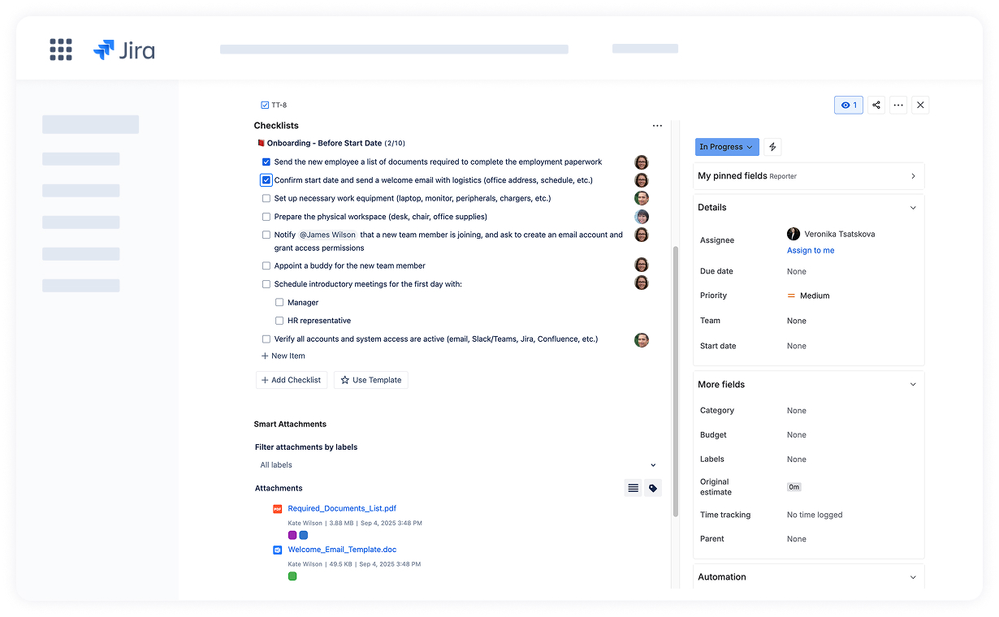Open the In Progress status dropdown
The width and height of the screenshot is (999, 617).
pos(726,147)
